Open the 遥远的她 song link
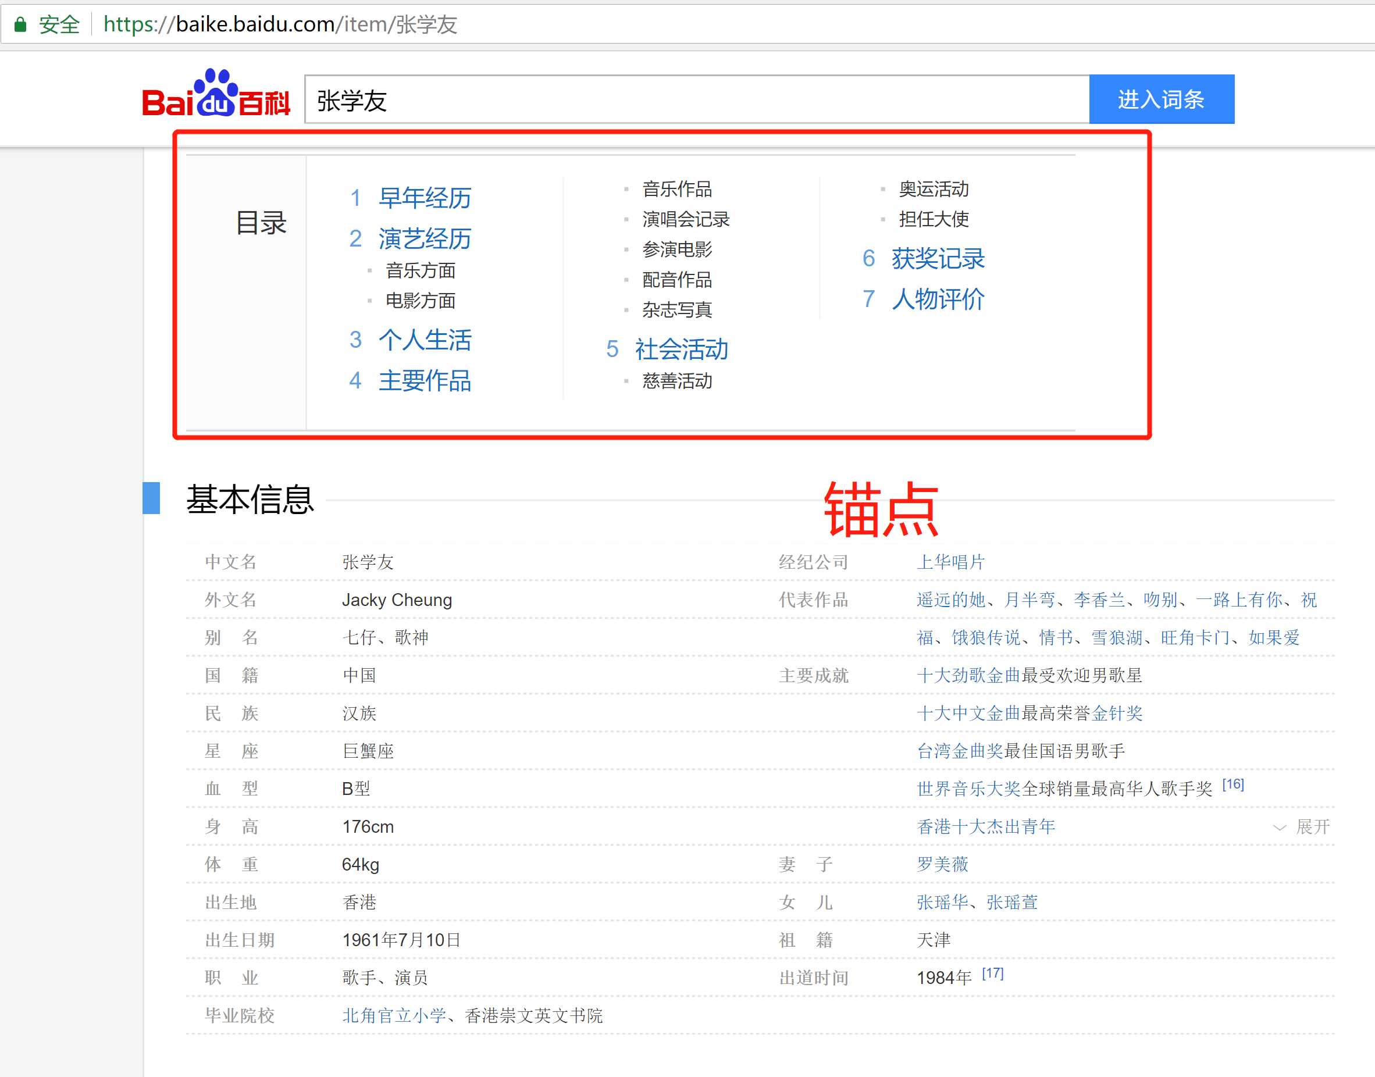1375x1077 pixels. tap(950, 600)
